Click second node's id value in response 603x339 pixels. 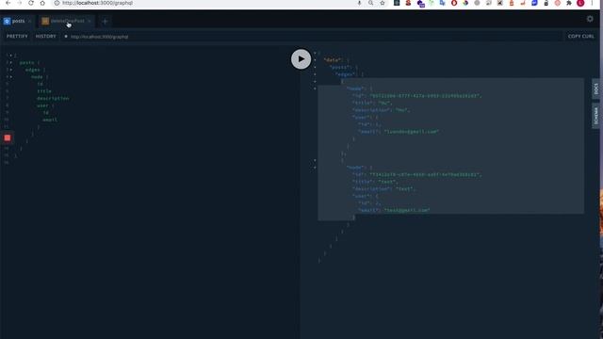pos(425,174)
